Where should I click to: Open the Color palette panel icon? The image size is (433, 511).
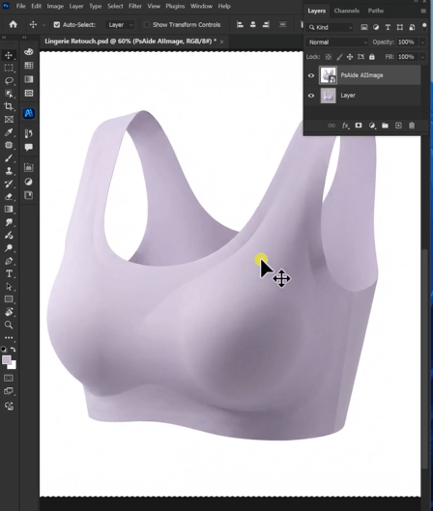click(29, 52)
